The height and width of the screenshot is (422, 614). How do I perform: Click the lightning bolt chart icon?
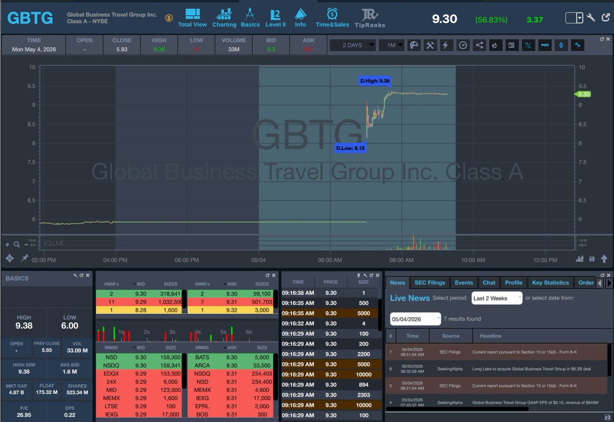(446, 45)
